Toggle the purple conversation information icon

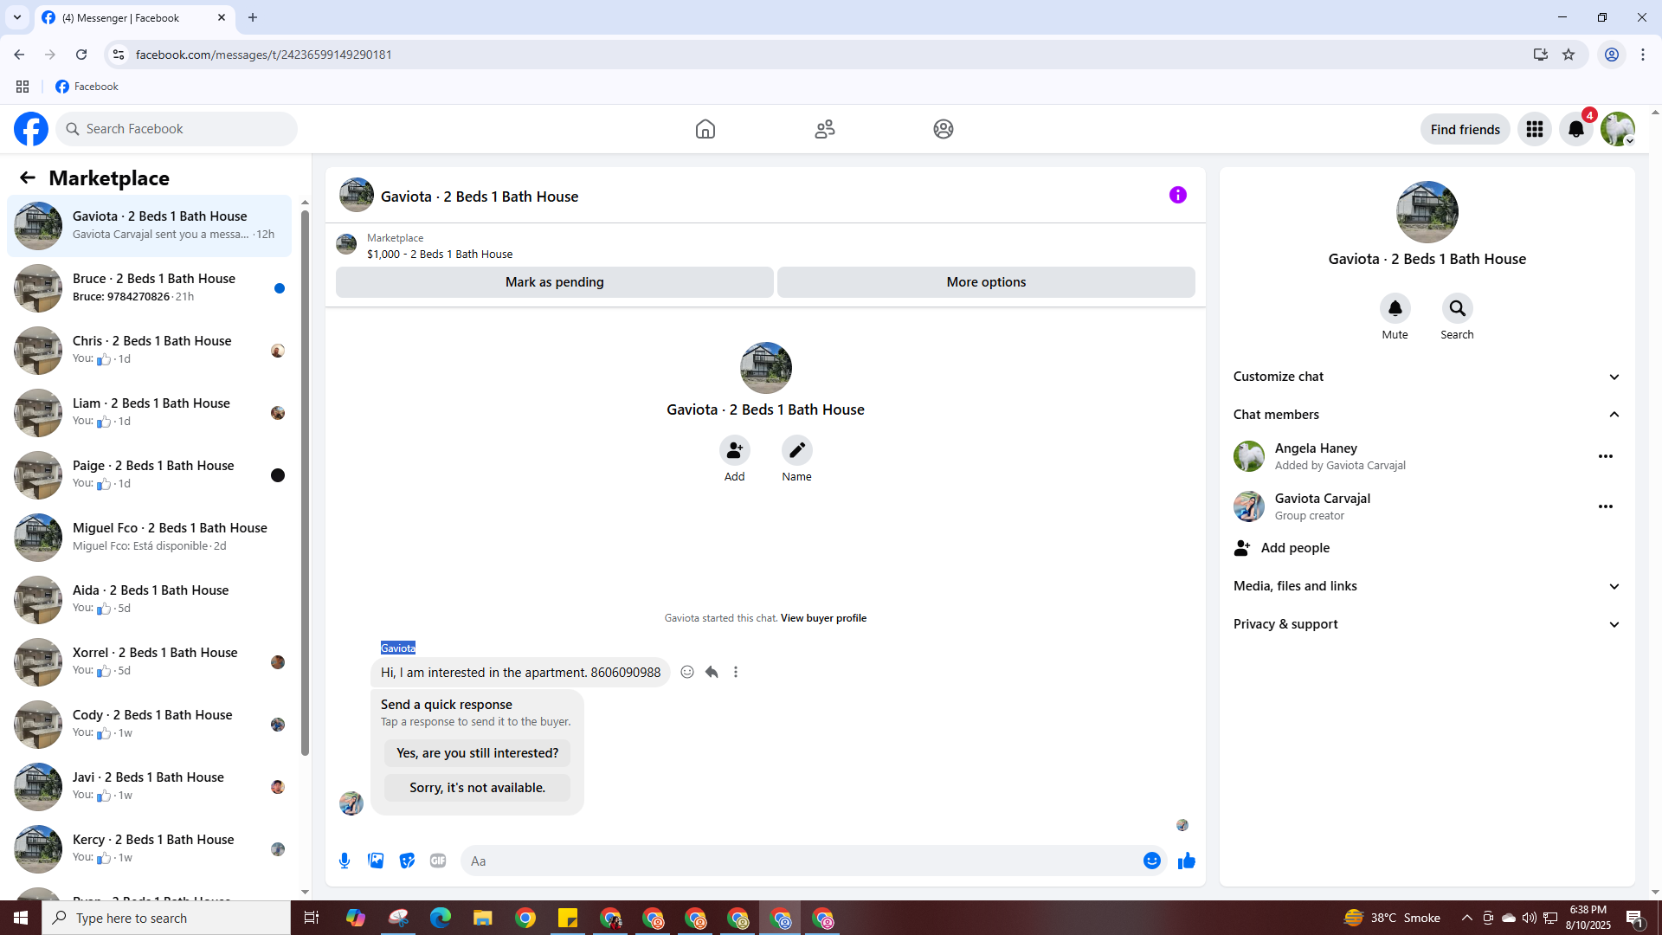(x=1177, y=195)
